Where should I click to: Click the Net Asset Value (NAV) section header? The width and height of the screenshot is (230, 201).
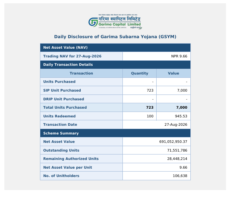point(115,48)
